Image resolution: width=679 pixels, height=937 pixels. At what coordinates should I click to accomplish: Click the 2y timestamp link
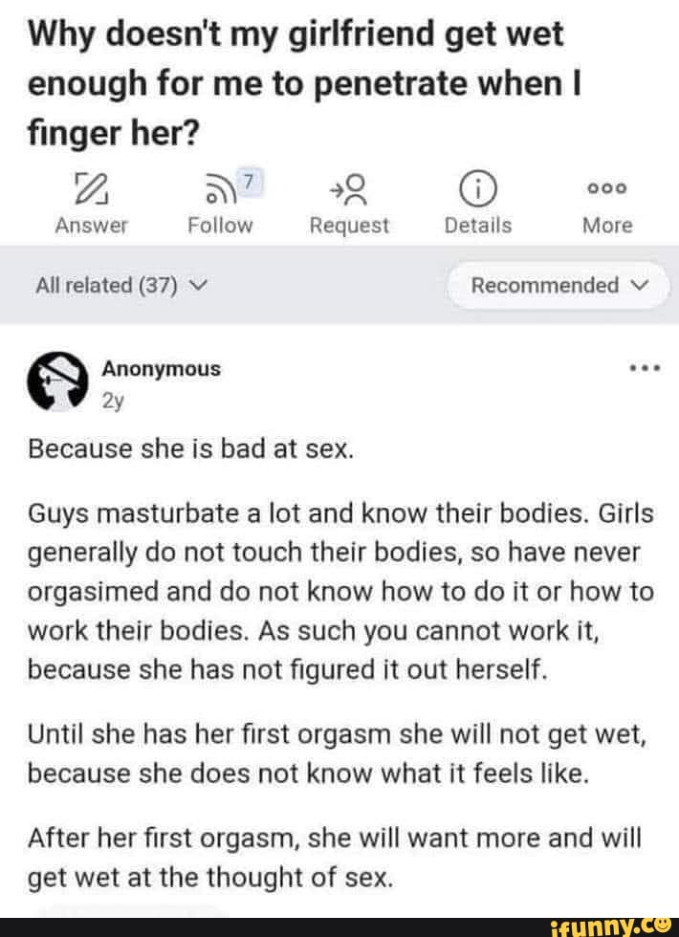coord(114,402)
